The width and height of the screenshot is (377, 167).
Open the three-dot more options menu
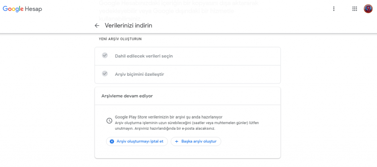[x=334, y=9]
